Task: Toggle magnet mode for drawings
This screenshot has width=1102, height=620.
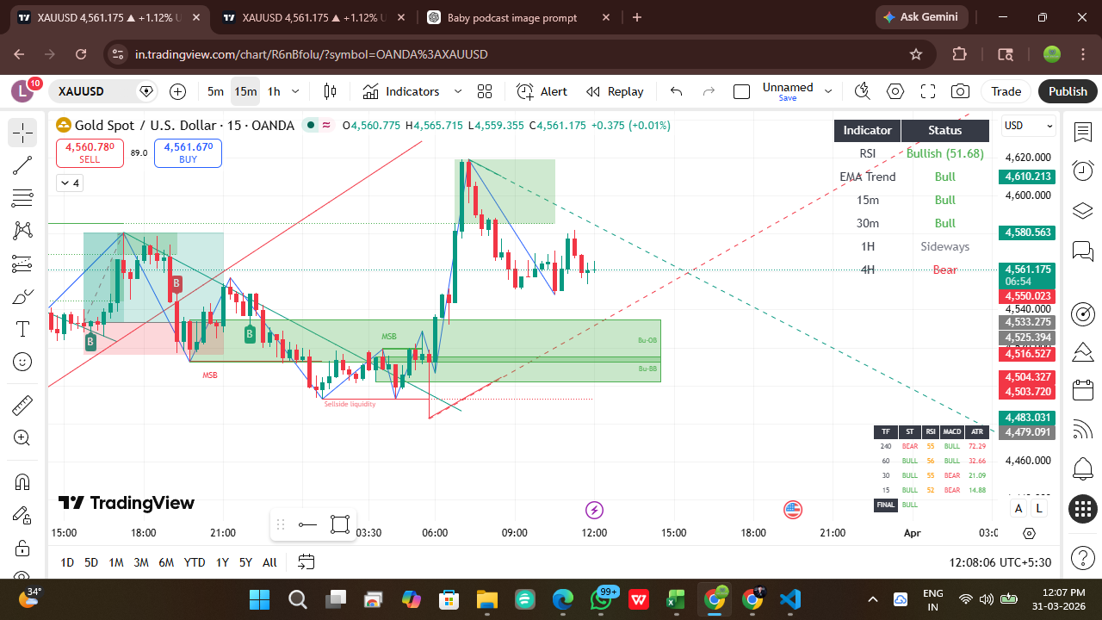Action: click(22, 481)
